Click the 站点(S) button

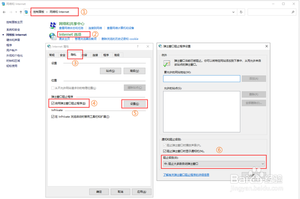[110, 71]
